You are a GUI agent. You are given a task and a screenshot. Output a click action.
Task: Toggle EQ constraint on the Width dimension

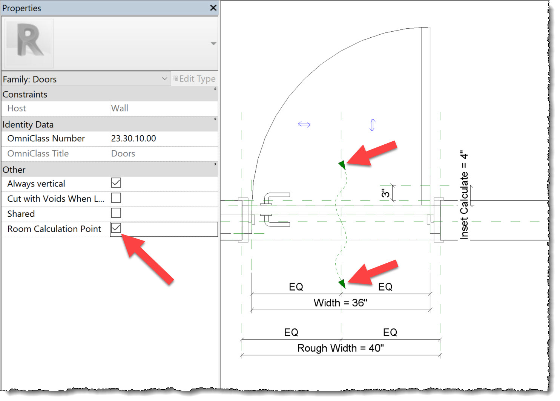[296, 287]
